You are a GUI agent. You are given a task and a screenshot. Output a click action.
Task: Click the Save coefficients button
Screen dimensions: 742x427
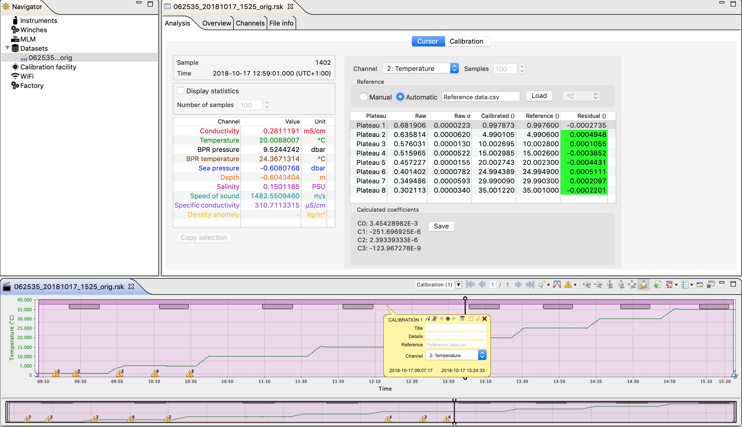tap(441, 226)
